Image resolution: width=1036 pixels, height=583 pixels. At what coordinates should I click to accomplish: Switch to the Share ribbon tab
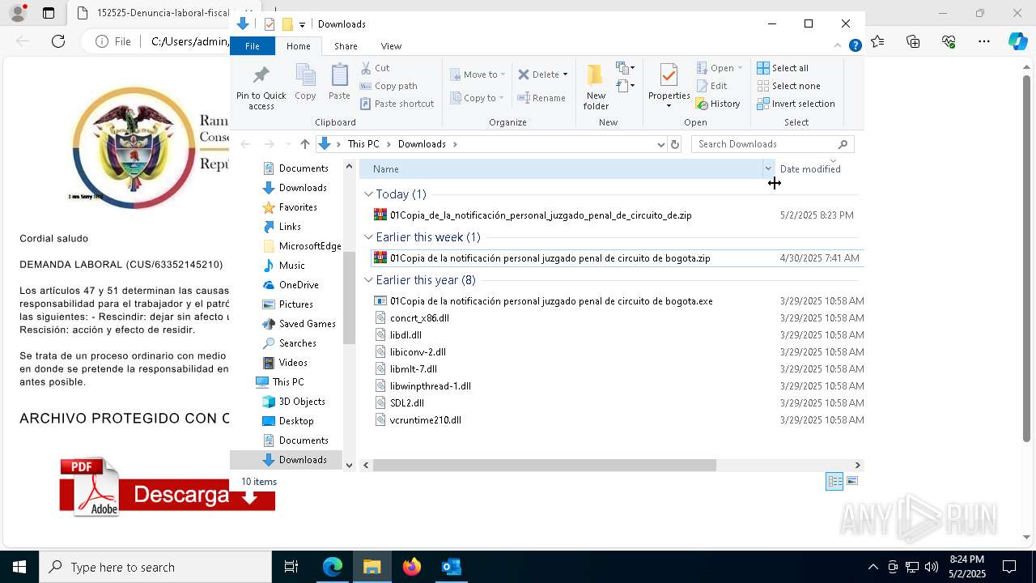coord(346,46)
